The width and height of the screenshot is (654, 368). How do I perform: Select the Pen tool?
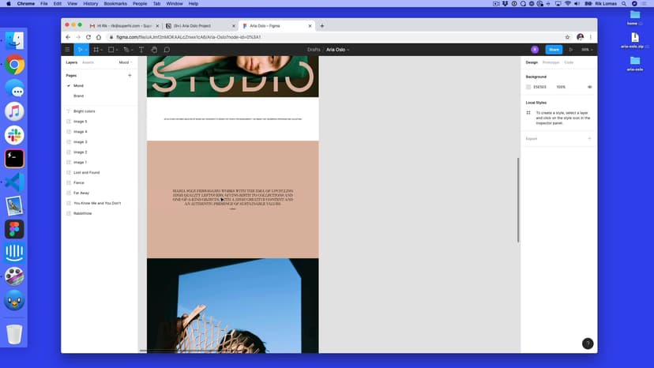(126, 50)
